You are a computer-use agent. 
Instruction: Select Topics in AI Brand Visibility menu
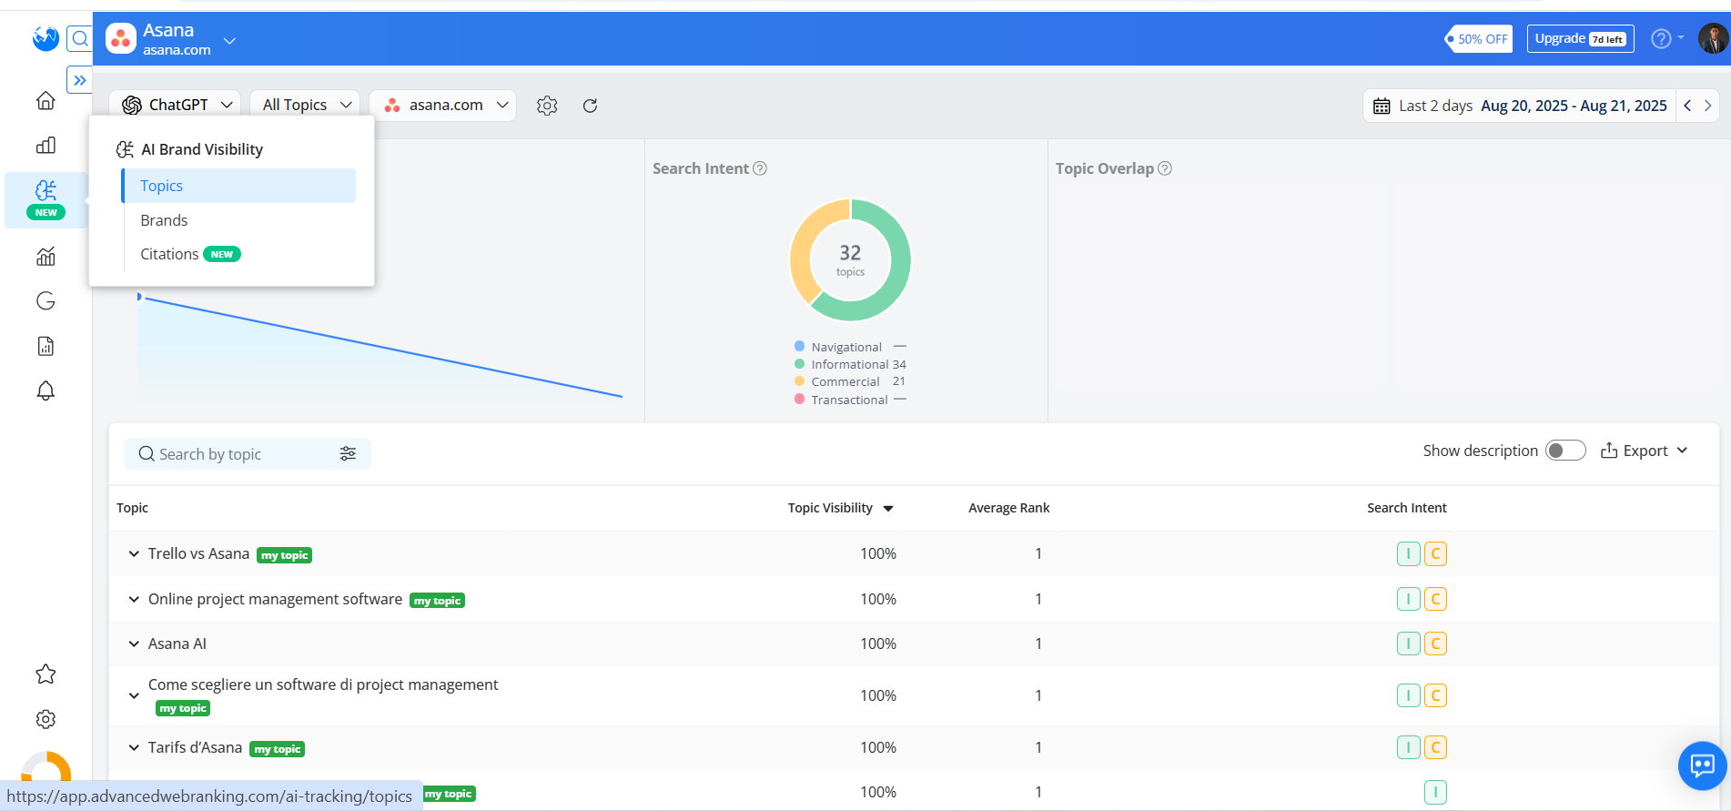click(238, 186)
